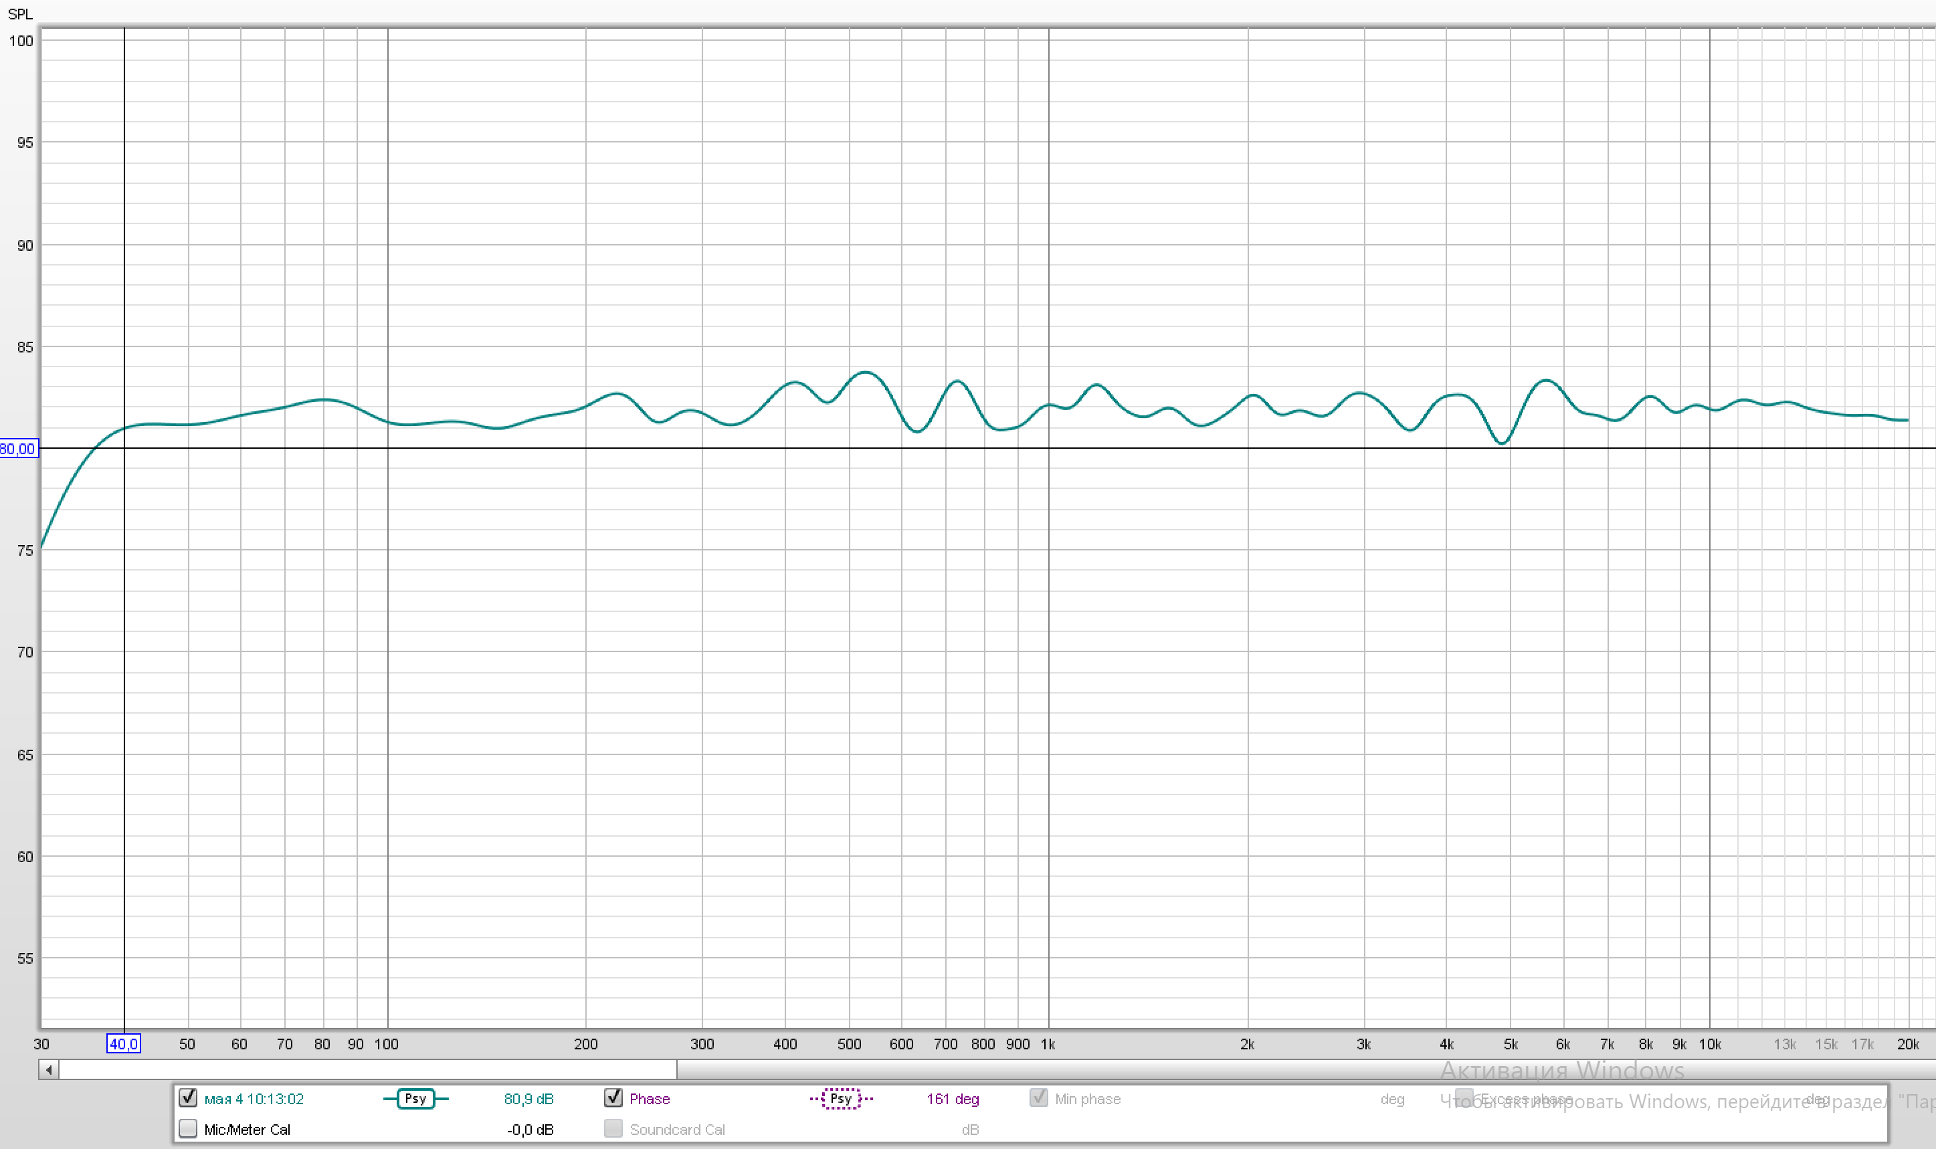Click the scrollbar left arrow button
The width and height of the screenshot is (1936, 1149).
[49, 1070]
